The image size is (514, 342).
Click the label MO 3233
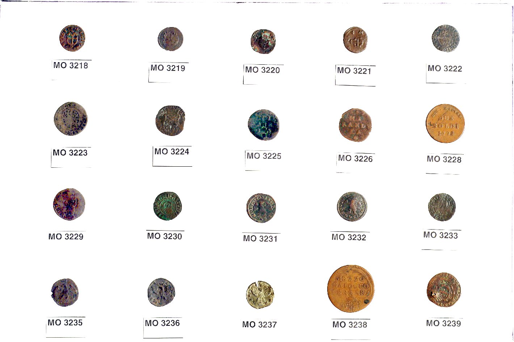(x=441, y=235)
